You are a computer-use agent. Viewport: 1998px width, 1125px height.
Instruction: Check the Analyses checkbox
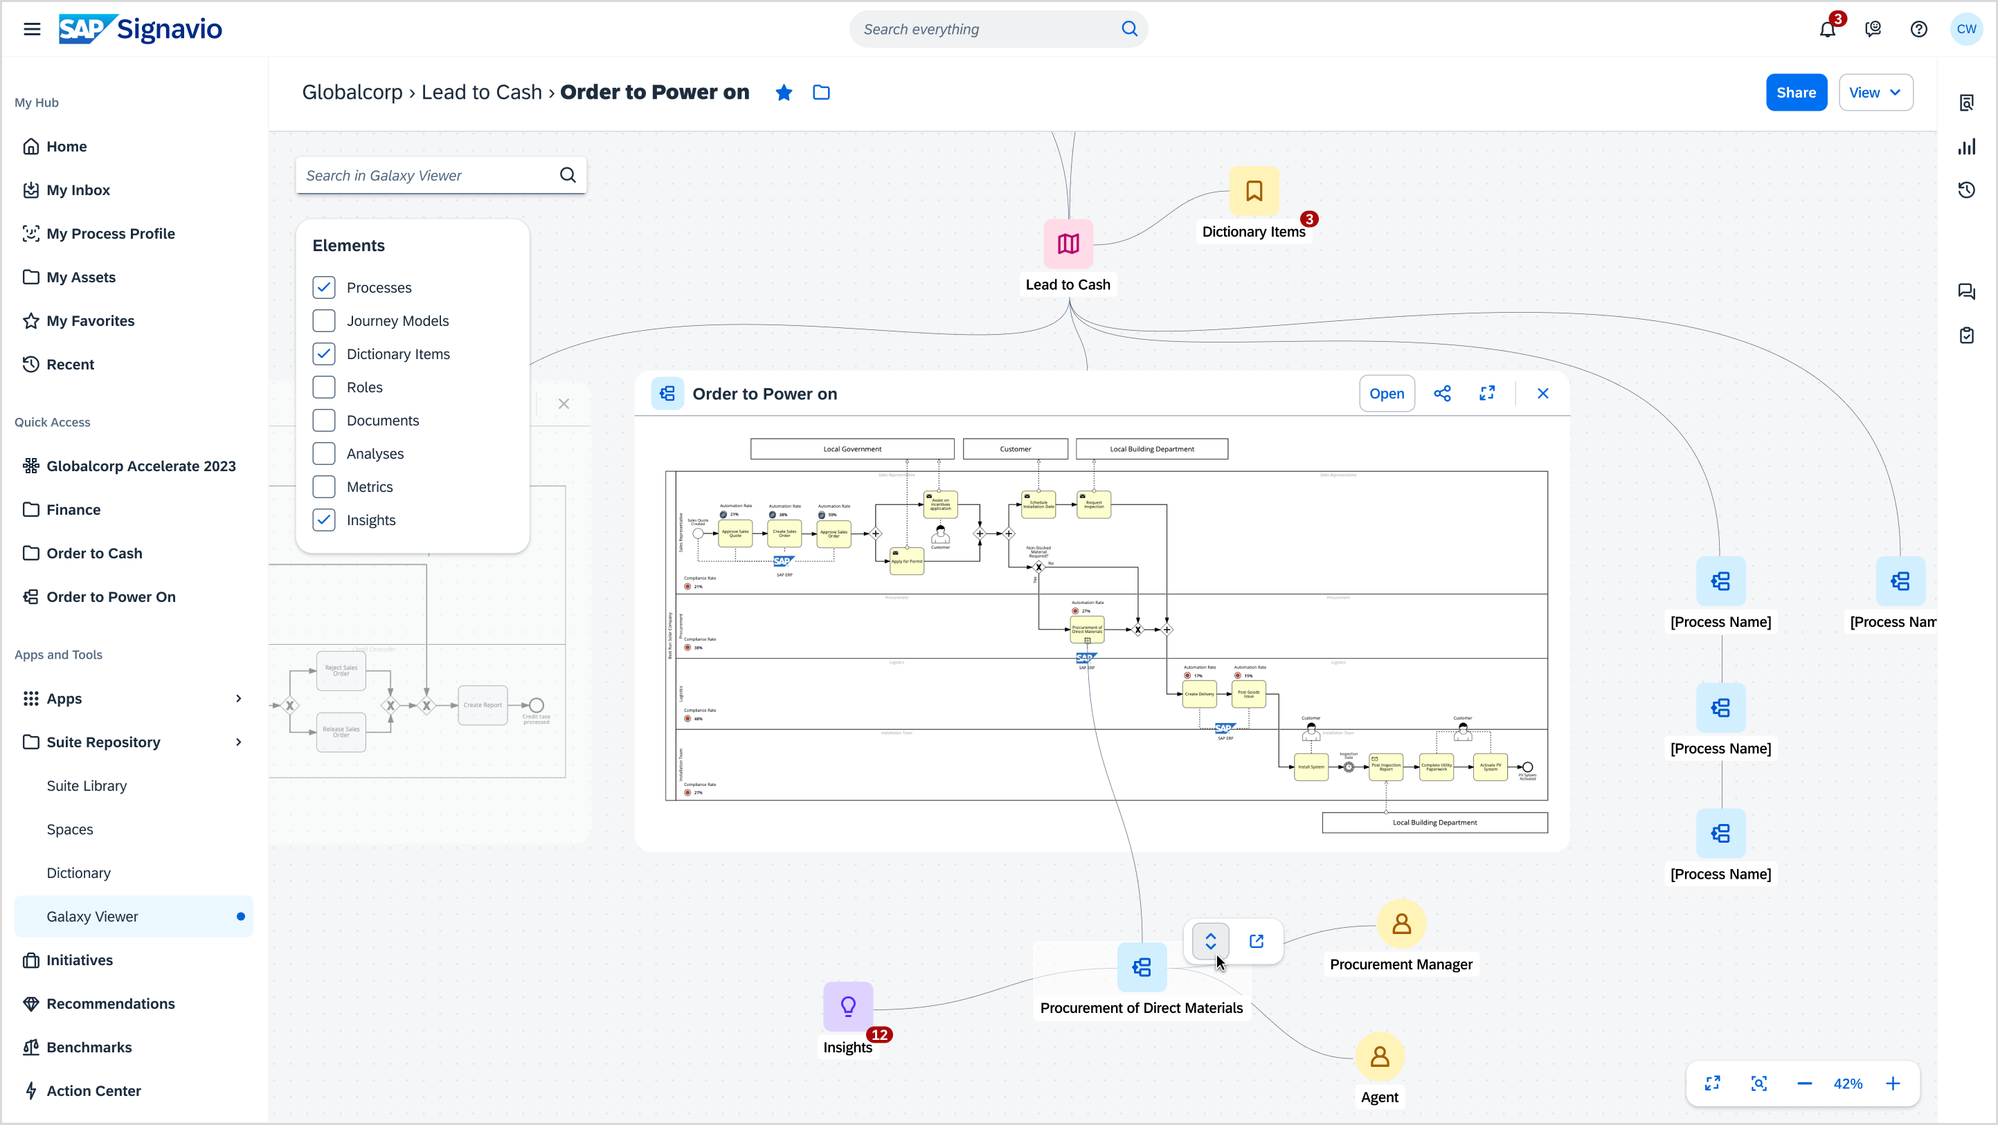323,454
